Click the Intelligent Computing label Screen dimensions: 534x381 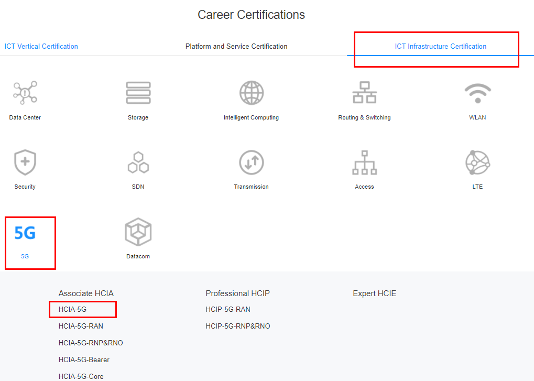click(x=251, y=117)
